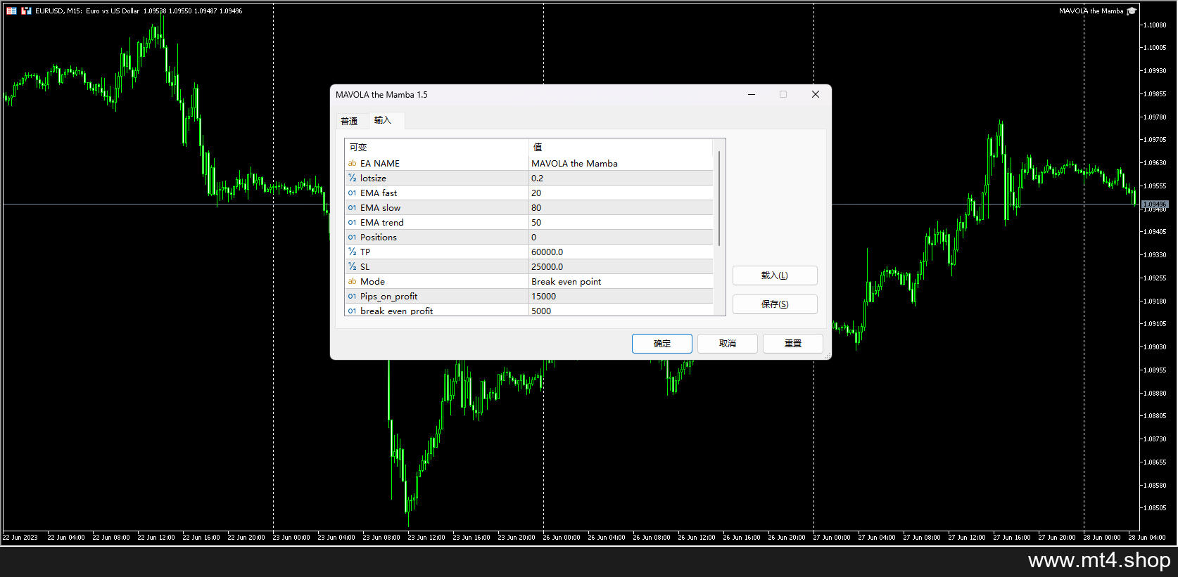Click the integer icon beside EMA trend
This screenshot has height=577, width=1178.
click(x=352, y=223)
